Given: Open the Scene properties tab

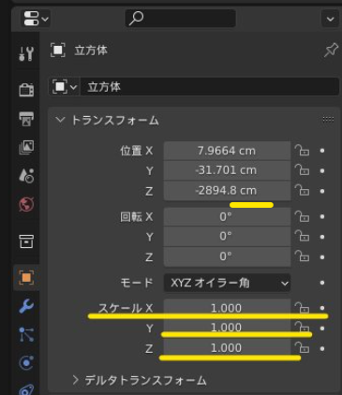Looking at the screenshot, I should [x=26, y=175].
